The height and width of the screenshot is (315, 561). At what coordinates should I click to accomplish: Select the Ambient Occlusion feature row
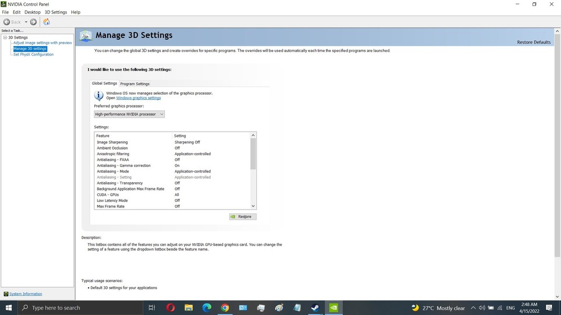173,148
